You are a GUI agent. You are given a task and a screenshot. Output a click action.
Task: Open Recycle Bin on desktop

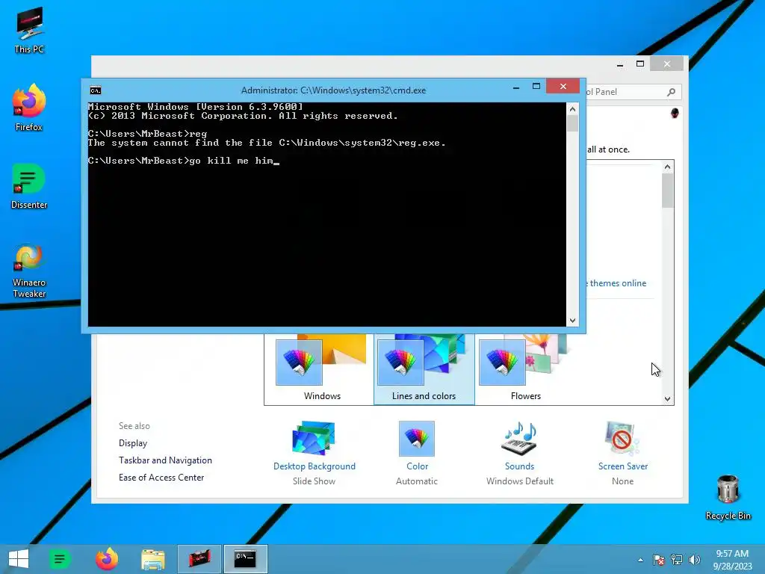tap(728, 498)
